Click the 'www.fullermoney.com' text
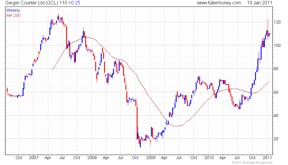The height and width of the screenshot is (165, 288). coord(219,3)
